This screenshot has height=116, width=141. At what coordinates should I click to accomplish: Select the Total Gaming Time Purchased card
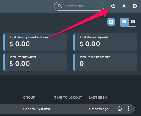(35, 42)
